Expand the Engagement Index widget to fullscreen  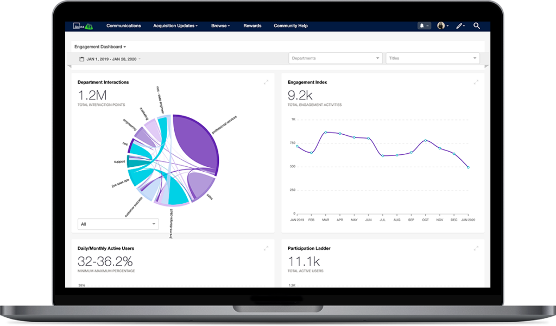(476, 83)
